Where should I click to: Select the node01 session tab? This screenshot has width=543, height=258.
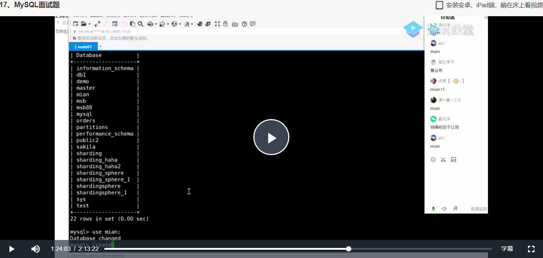83,47
